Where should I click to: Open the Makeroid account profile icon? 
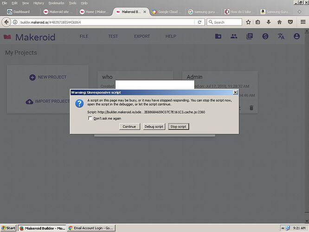[297, 37]
